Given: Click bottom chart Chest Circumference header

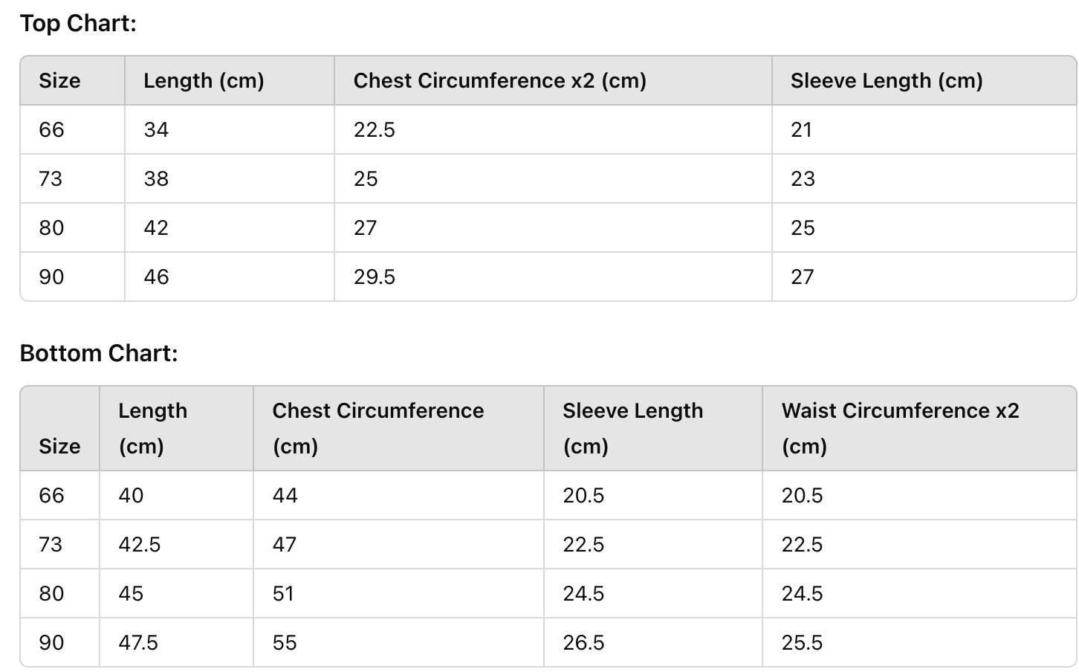Looking at the screenshot, I should coord(378,428).
